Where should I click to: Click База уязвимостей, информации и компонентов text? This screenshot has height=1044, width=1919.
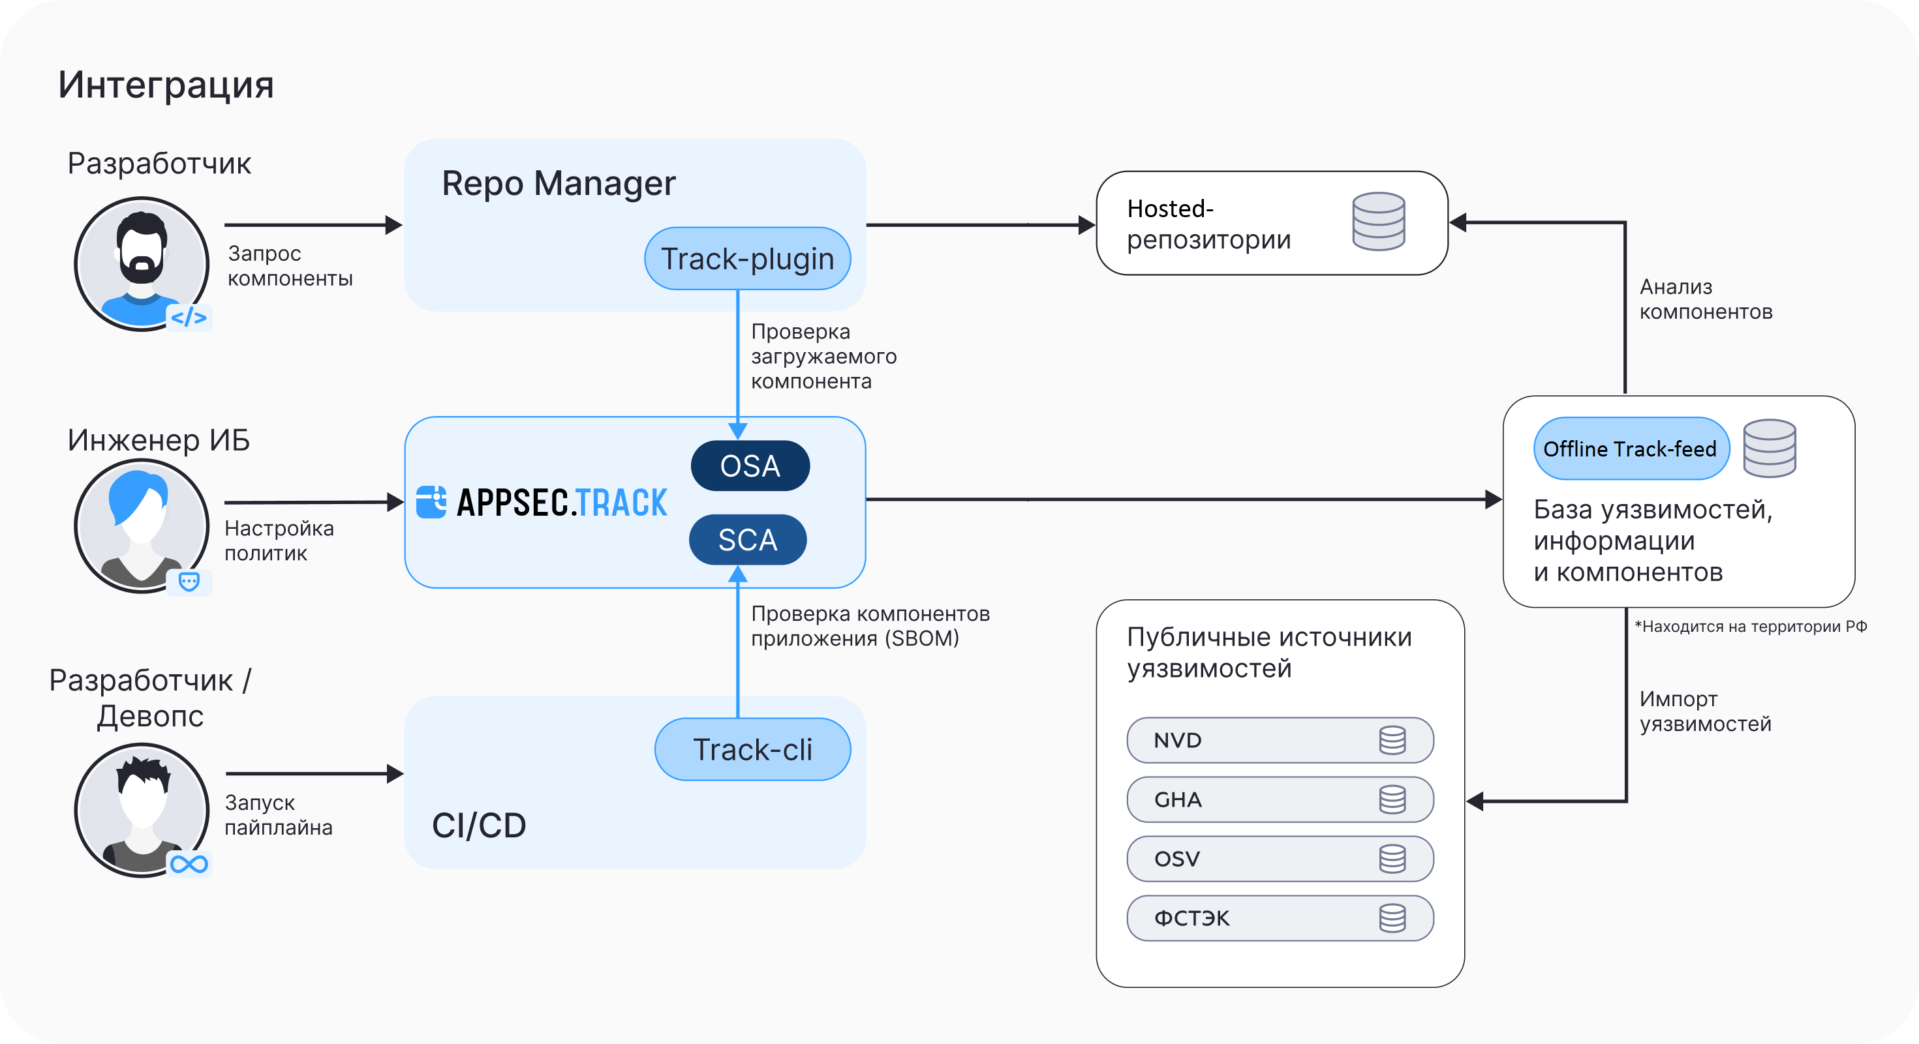(x=1653, y=541)
